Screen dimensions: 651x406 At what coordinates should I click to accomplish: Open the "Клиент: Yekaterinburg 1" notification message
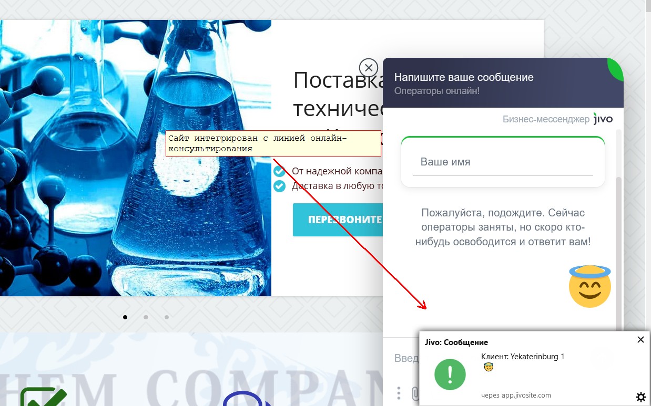tap(523, 357)
